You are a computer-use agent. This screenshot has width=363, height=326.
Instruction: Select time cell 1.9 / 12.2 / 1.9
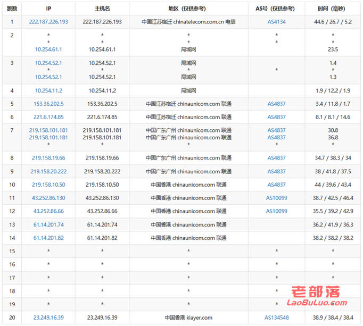[333, 90]
